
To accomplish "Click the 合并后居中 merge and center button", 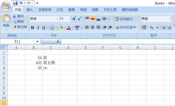I will pos(126,27).
